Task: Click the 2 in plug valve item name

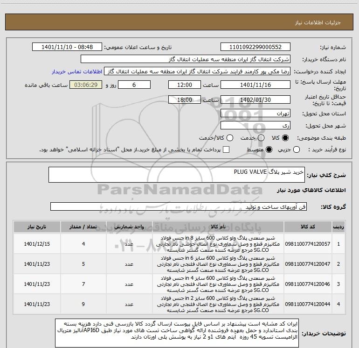Action: point(218,304)
